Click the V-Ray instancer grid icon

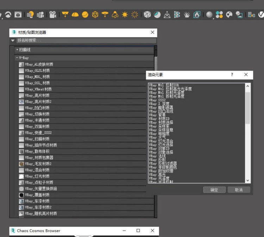(177, 15)
